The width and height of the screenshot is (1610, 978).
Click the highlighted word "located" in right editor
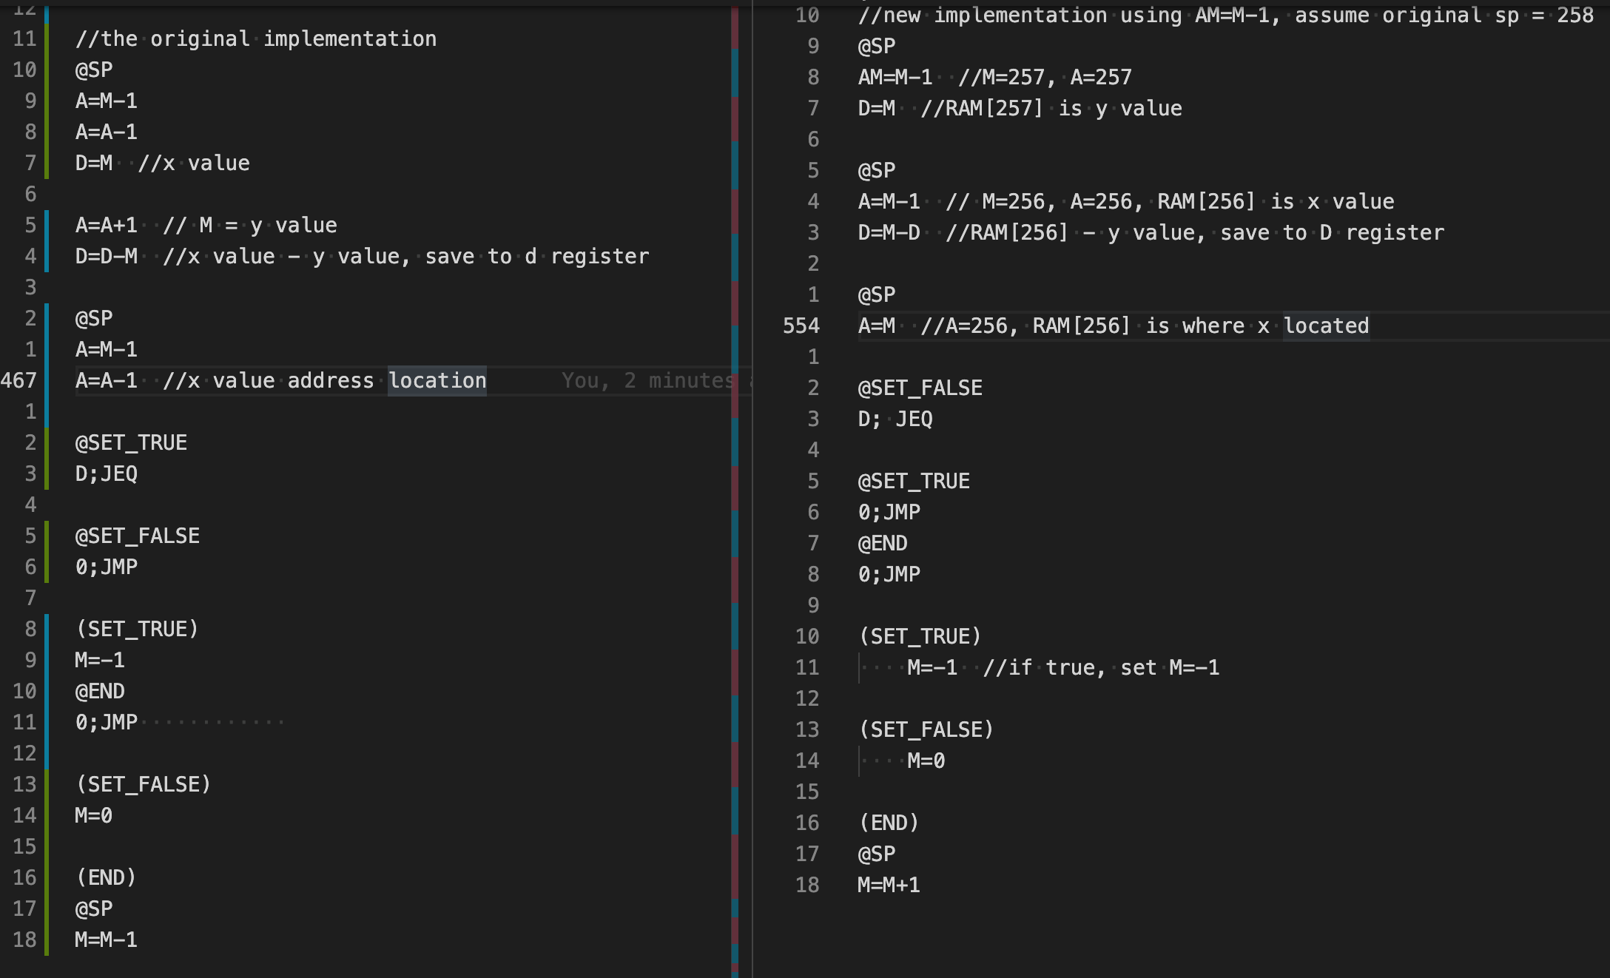(1326, 326)
